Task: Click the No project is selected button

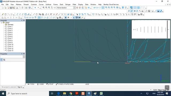Action: (x=9, y=87)
